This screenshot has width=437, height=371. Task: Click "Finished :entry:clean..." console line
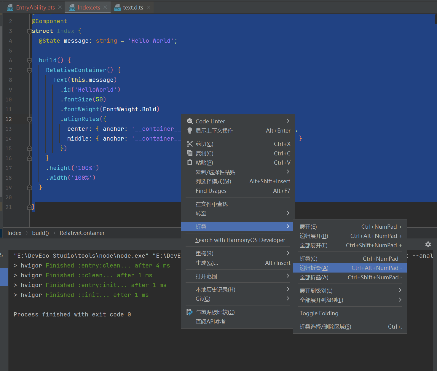92,265
